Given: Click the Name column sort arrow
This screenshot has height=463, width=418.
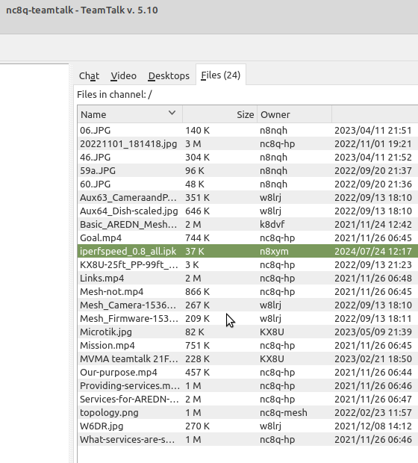Looking at the screenshot, I should (x=172, y=113).
